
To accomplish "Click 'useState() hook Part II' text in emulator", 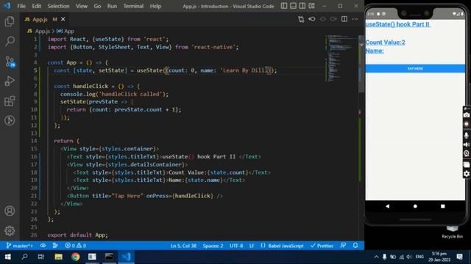I will (x=397, y=24).
